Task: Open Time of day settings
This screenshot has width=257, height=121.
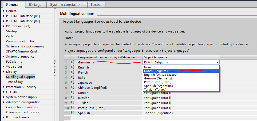Action: [x=14, y=82]
